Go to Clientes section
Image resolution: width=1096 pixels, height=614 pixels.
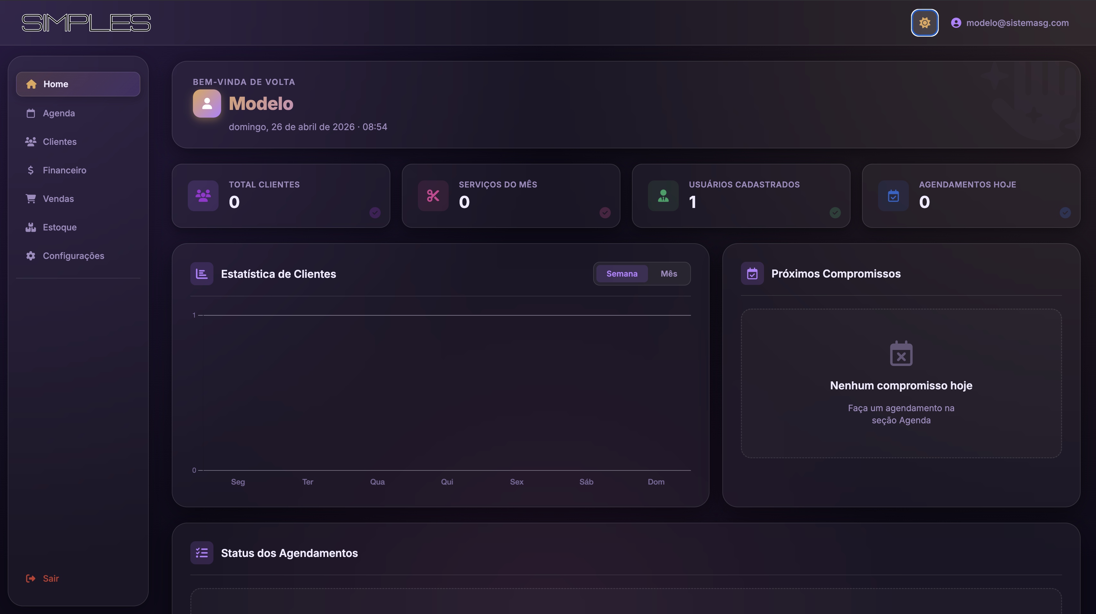tap(78, 142)
